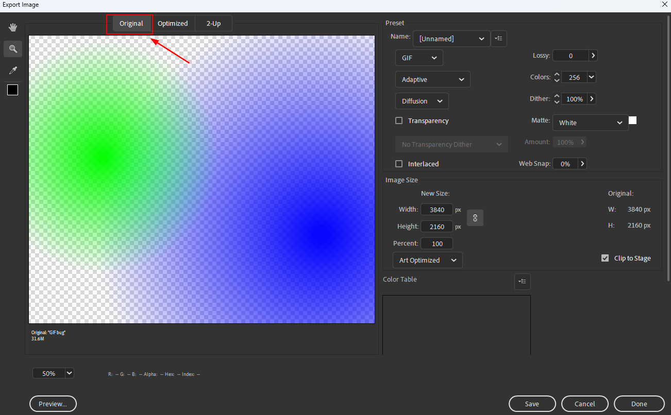Enable the Transparency checkbox
Image resolution: width=671 pixels, height=415 pixels.
[x=398, y=120]
